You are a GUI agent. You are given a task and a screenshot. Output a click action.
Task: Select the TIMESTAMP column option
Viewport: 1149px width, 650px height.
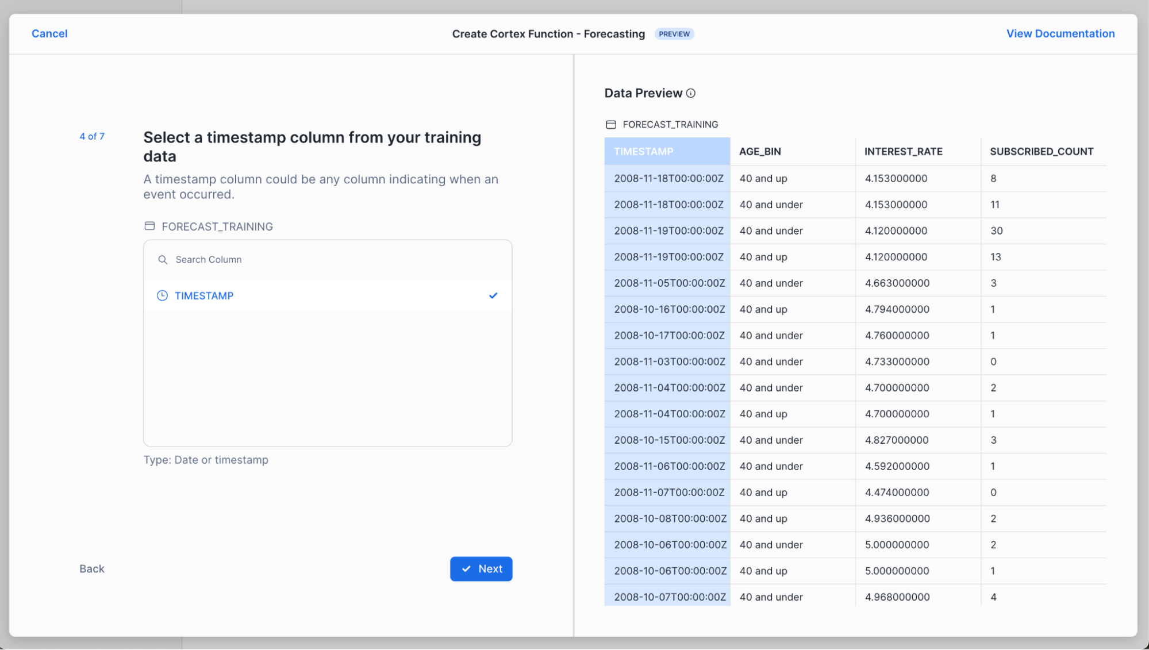click(x=204, y=295)
